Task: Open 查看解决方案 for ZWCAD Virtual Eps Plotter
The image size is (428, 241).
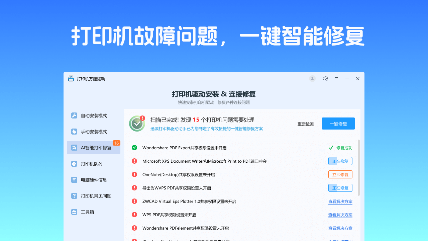Action: pos(340,201)
